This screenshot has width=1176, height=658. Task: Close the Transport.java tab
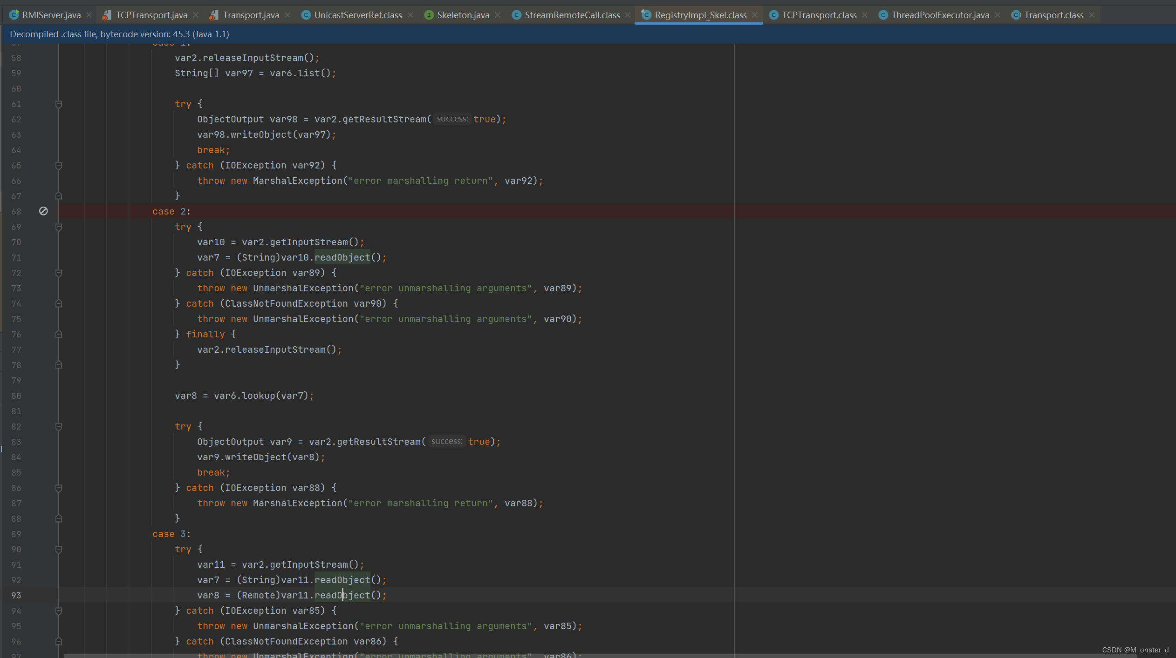[287, 15]
